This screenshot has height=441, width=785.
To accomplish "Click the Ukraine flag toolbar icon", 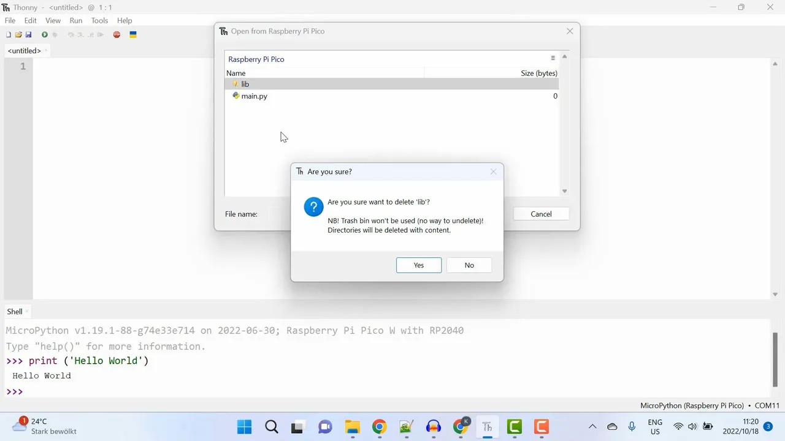I will (133, 35).
